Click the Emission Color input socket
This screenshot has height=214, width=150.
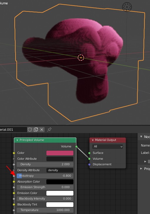[x=14, y=193]
